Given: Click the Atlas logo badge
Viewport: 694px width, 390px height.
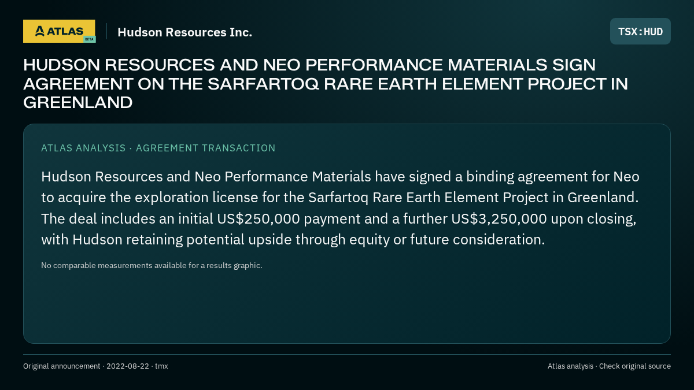Looking at the screenshot, I should coord(59,31).
